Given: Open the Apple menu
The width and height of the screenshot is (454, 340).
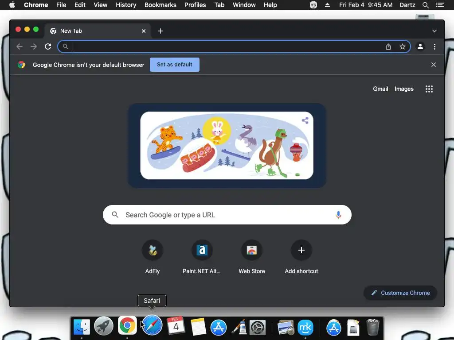Looking at the screenshot, I should [12, 4].
